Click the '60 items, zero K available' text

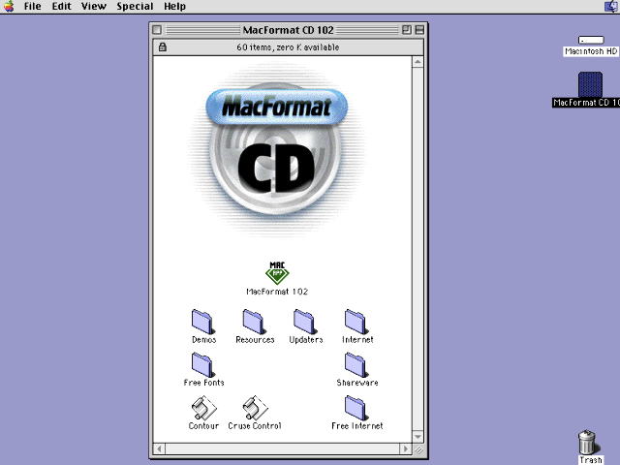point(288,47)
